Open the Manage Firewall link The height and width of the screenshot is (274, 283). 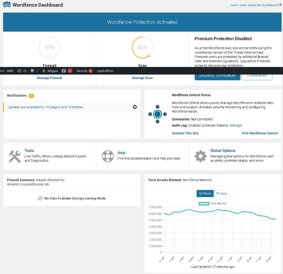(x=49, y=78)
